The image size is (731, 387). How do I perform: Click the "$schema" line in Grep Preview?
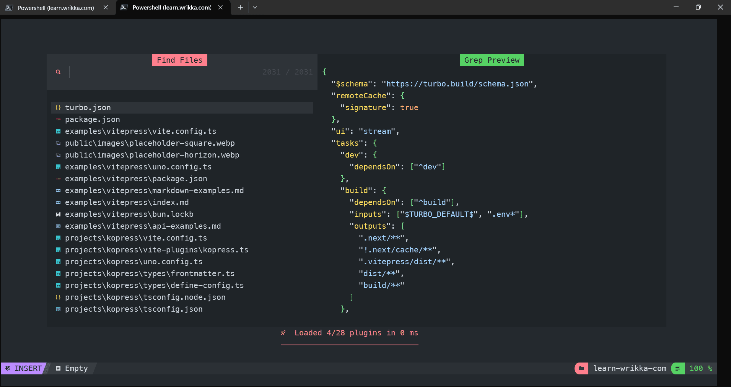(434, 84)
